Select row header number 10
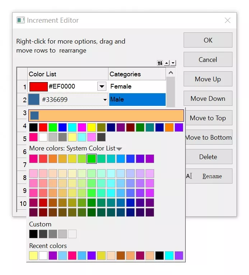 coord(22,203)
